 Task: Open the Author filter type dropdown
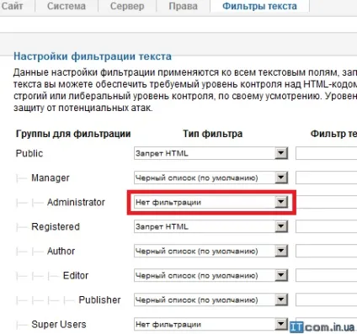tap(211, 251)
